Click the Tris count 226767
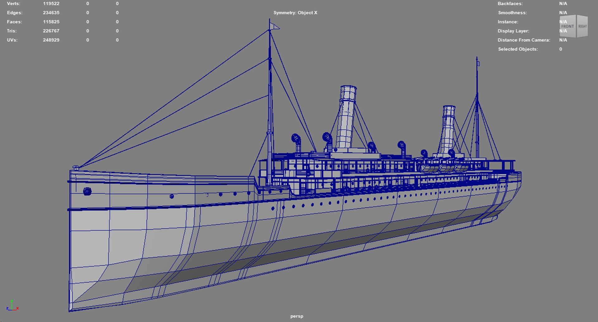 (x=51, y=31)
